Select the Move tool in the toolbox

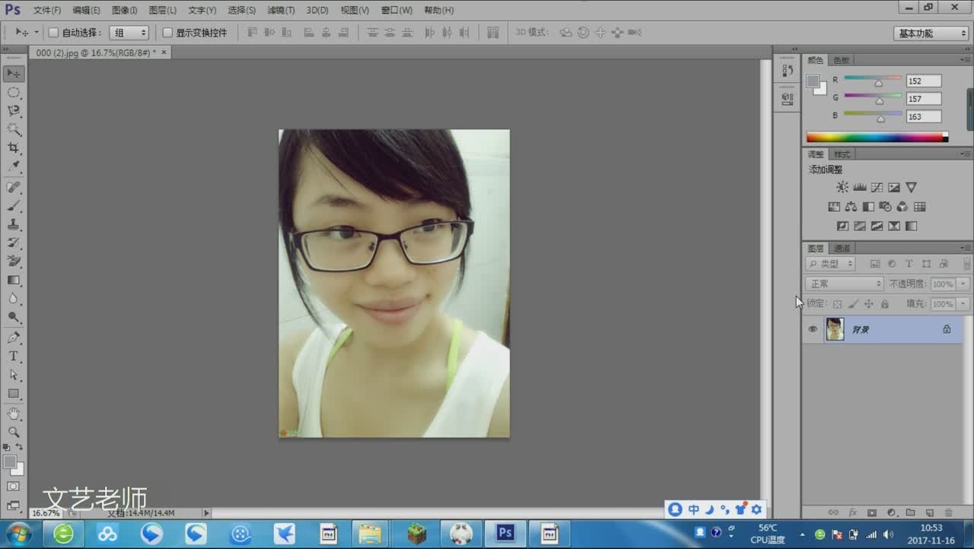(x=14, y=74)
